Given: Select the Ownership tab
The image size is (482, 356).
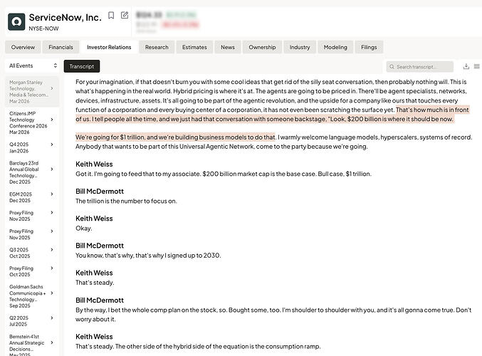Looking at the screenshot, I should (262, 47).
